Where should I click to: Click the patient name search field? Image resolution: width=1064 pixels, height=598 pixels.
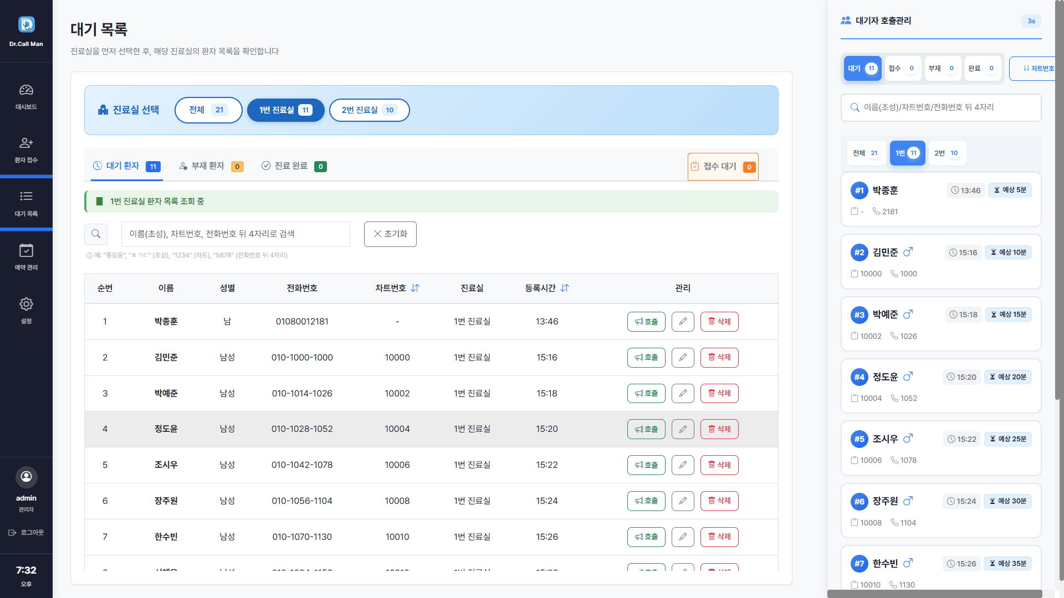tap(236, 234)
